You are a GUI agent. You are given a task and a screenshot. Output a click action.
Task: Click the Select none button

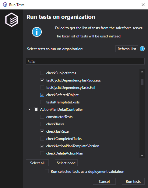(x=66, y=163)
